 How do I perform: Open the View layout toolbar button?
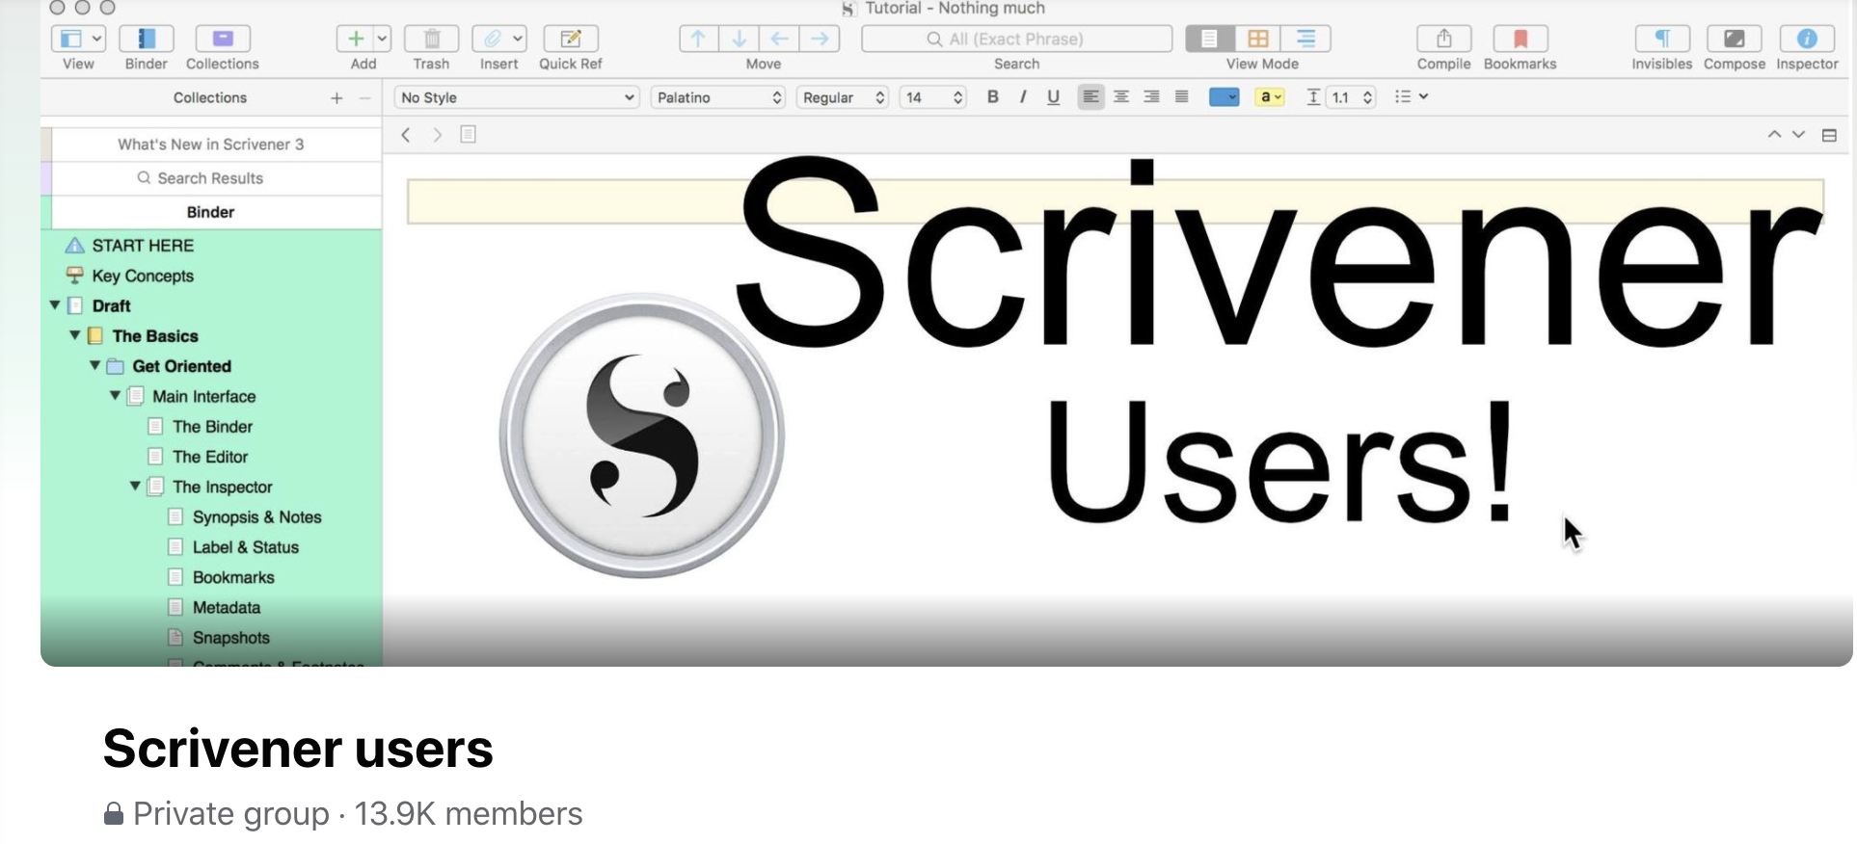[77, 39]
